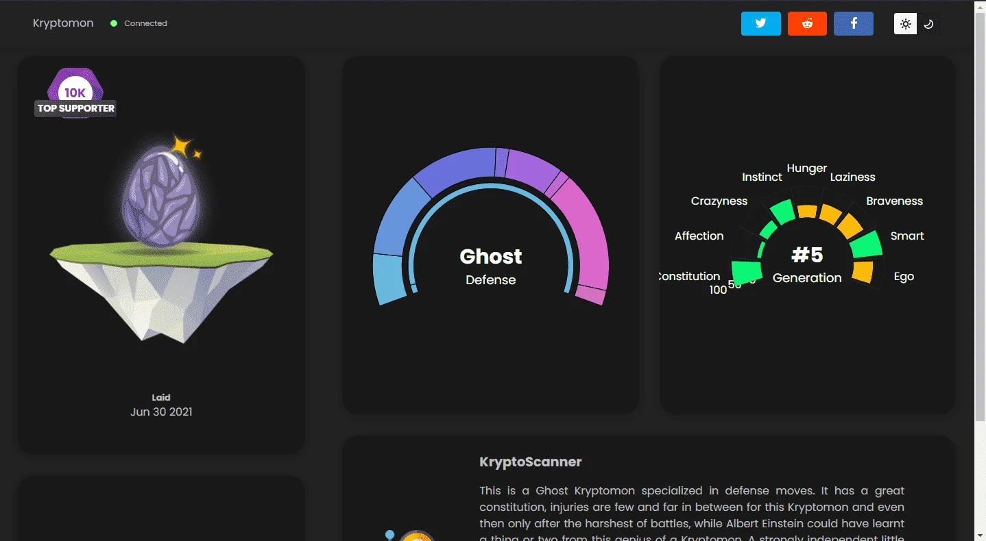
Task: Click the 'Ego' trait label
Action: (904, 277)
